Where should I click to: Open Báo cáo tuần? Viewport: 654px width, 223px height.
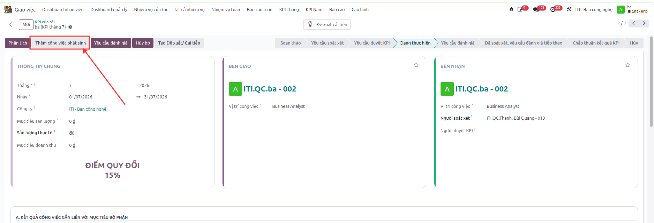(x=260, y=10)
